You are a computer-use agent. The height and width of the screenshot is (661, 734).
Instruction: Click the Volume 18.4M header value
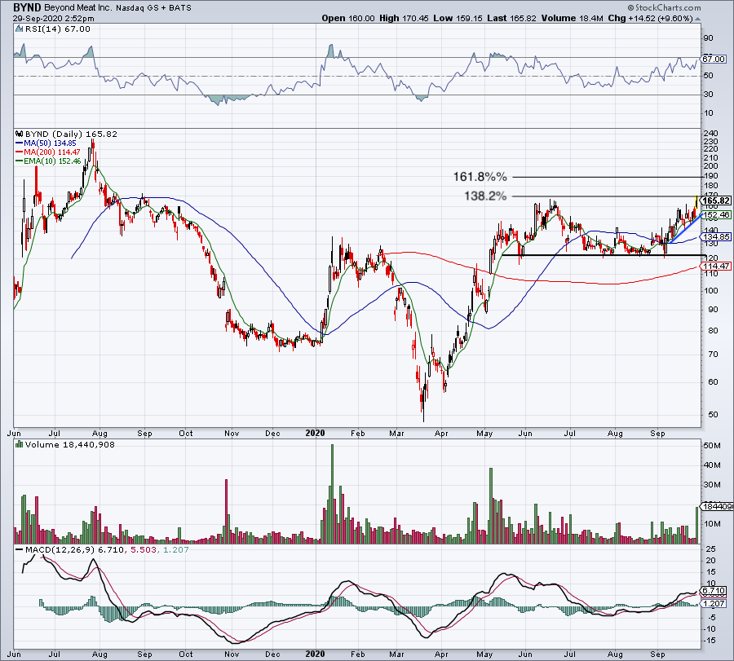tap(572, 18)
